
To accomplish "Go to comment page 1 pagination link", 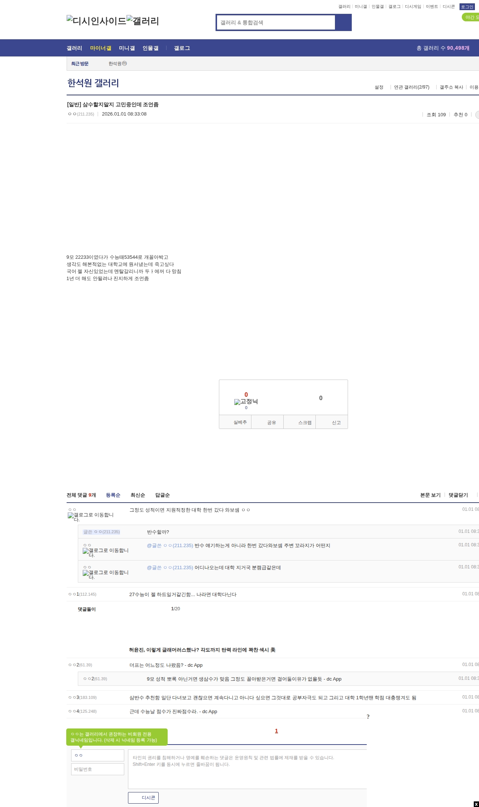I will [x=277, y=731].
